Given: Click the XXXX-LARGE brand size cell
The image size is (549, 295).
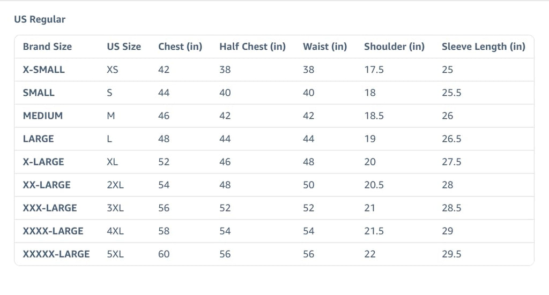Looking at the screenshot, I should point(53,231).
